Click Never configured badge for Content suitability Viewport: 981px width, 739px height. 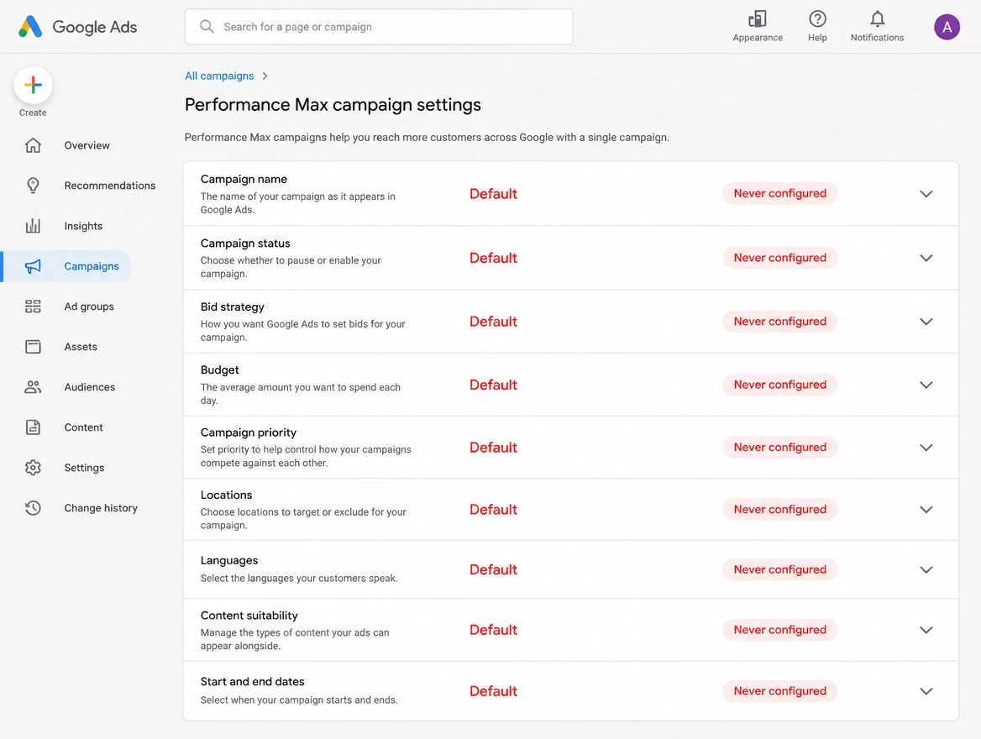(x=779, y=630)
